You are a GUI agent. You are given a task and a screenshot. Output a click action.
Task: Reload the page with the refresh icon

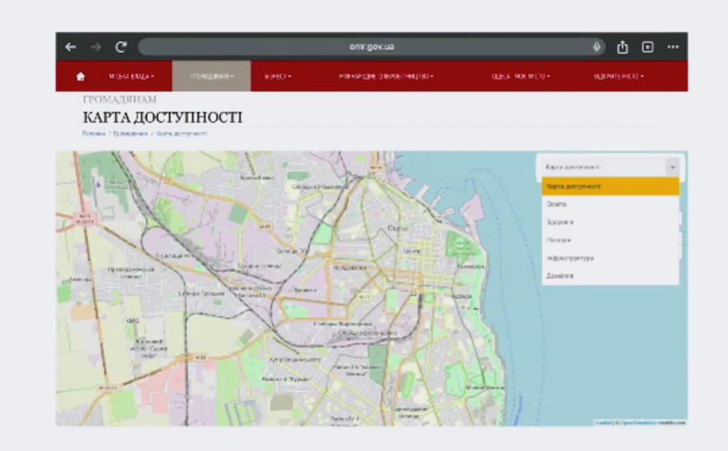[x=121, y=47]
